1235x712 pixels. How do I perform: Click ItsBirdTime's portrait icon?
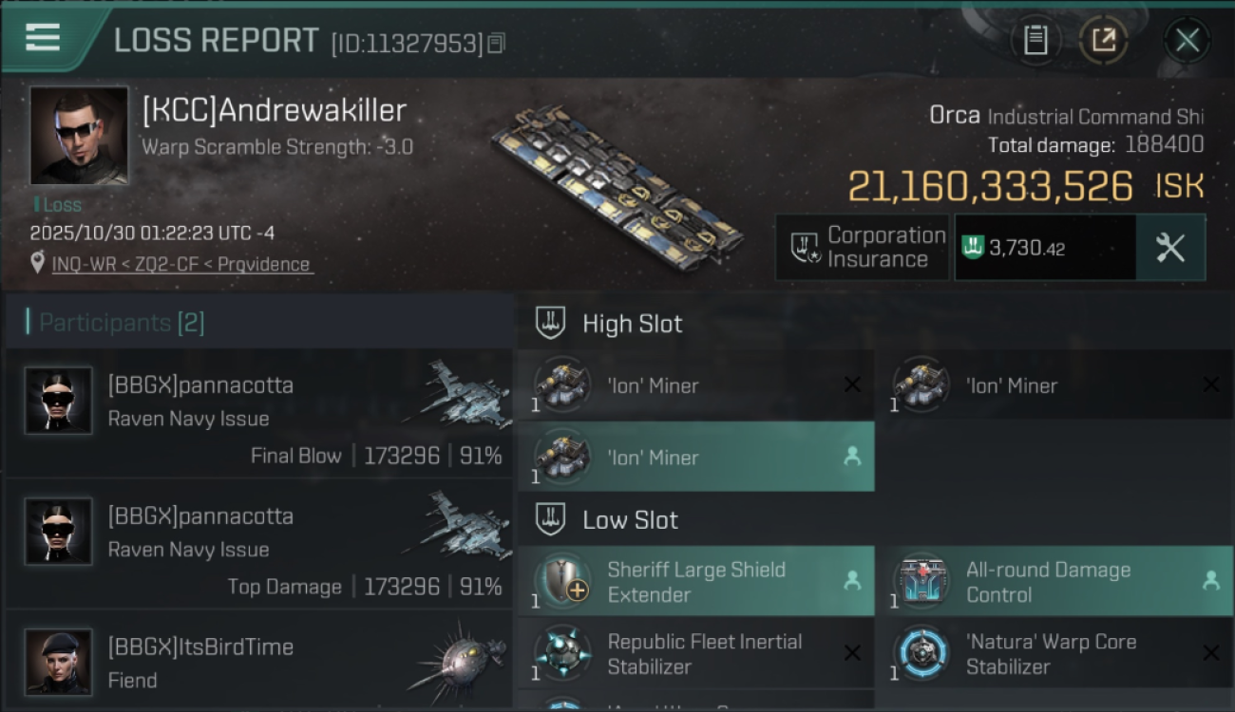[59, 662]
